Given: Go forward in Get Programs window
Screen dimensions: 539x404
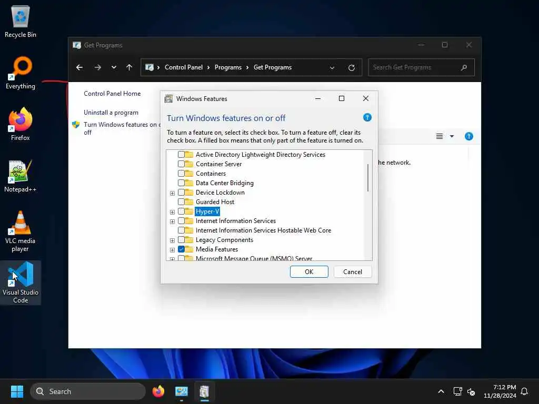Looking at the screenshot, I should [98, 67].
